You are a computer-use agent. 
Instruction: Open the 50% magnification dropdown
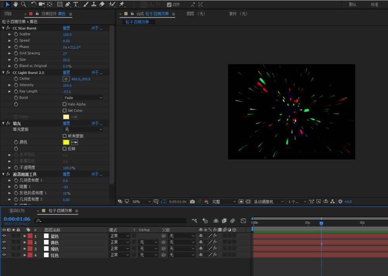point(141,202)
